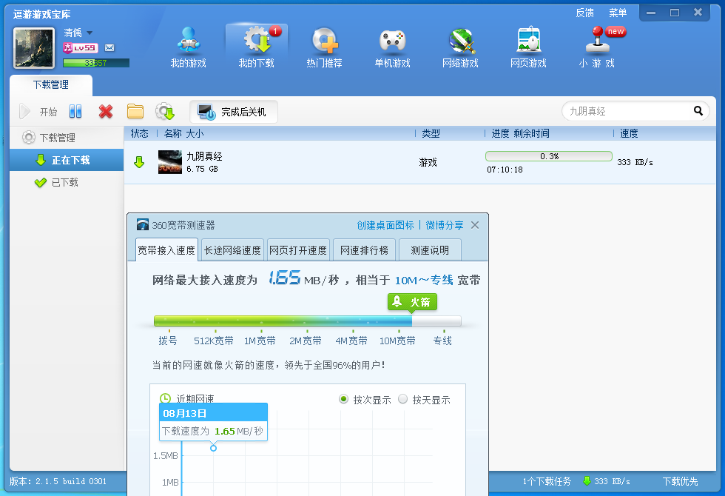This screenshot has height=496, width=725.
Task: Switch to 宽带接入速度 tab
Action: pos(166,250)
